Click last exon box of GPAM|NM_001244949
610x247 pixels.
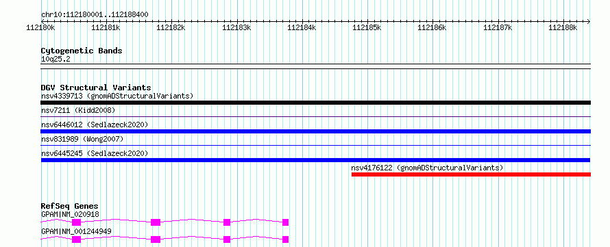(286, 239)
